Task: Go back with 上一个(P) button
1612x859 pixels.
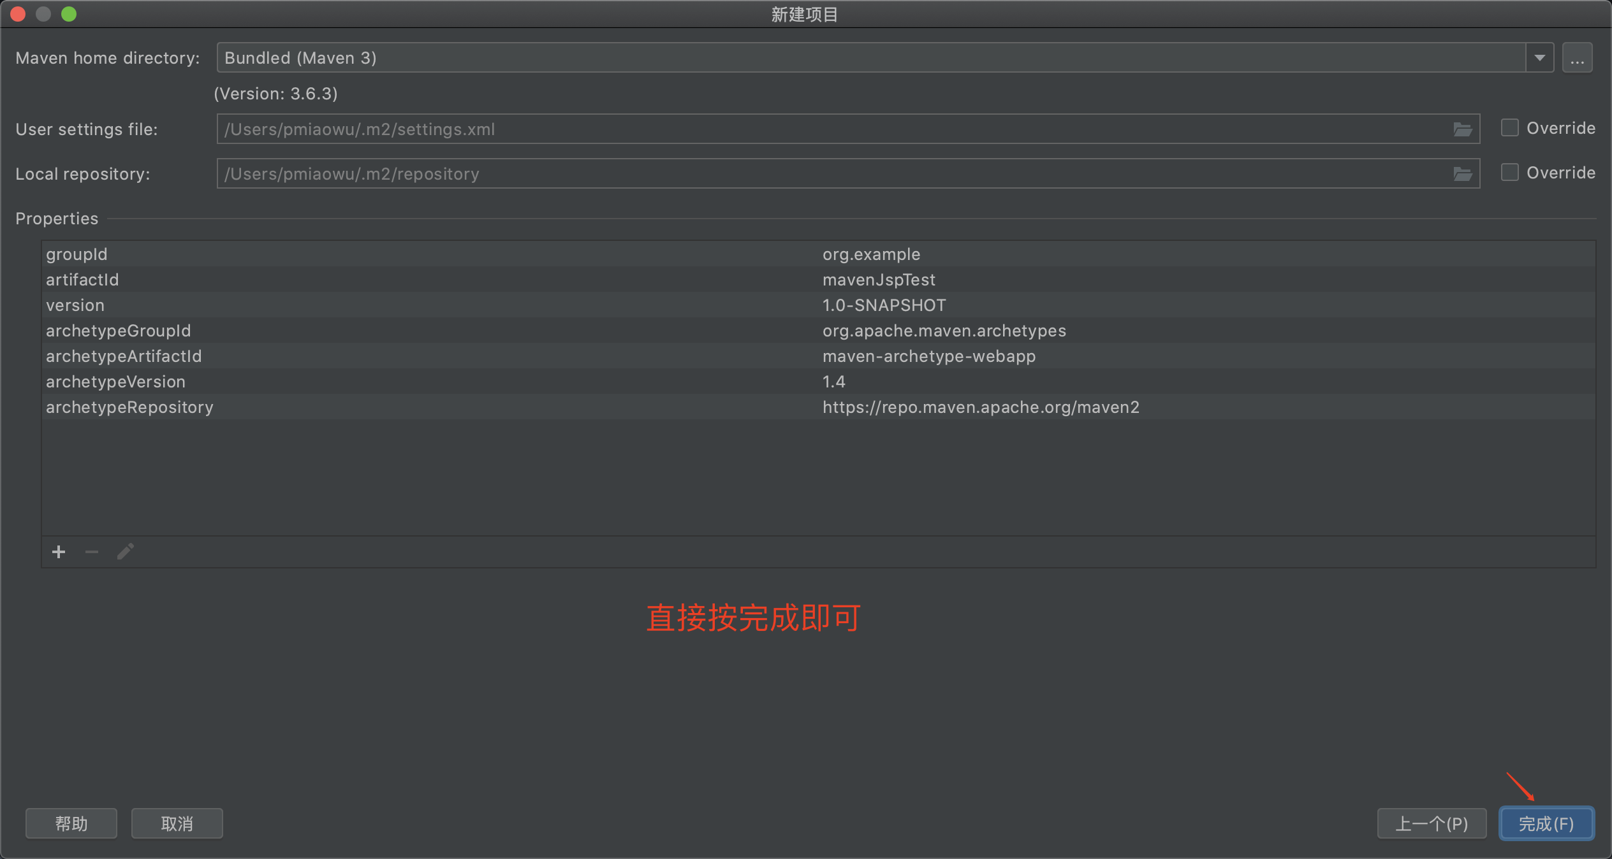Action: 1432,824
